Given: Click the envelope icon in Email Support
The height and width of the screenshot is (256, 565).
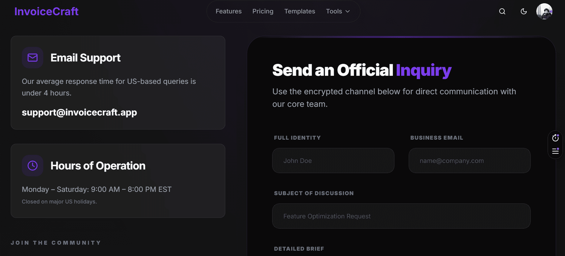Looking at the screenshot, I should click(33, 58).
